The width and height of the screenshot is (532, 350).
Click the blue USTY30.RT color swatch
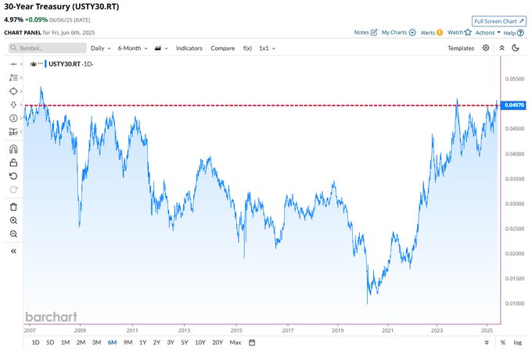pyautogui.click(x=45, y=64)
